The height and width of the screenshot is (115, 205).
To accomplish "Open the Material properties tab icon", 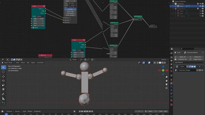I will [x=171, y=100].
